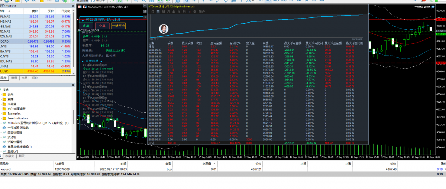Open the 走向 indicators folder
The width and height of the screenshot is (446, 189).
pos(10,94)
